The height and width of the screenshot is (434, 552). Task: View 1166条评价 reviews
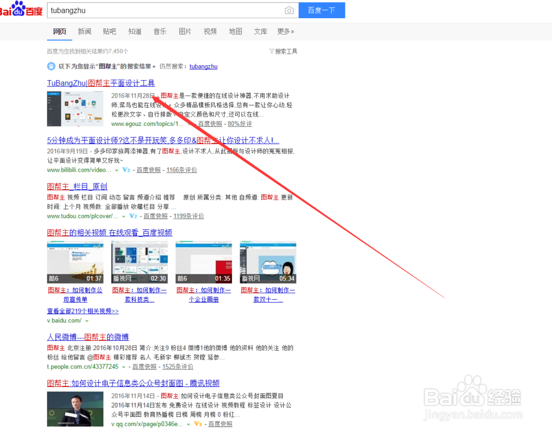point(182,170)
